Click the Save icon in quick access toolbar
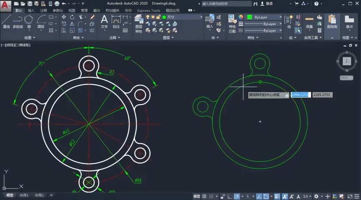The image size is (361, 200). (30, 3)
